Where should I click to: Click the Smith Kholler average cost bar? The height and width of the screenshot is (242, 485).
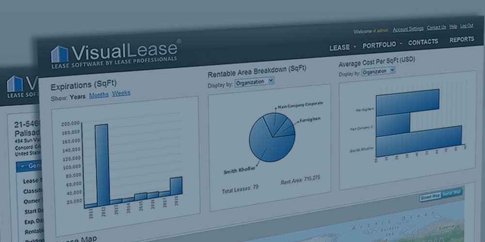pos(419,142)
